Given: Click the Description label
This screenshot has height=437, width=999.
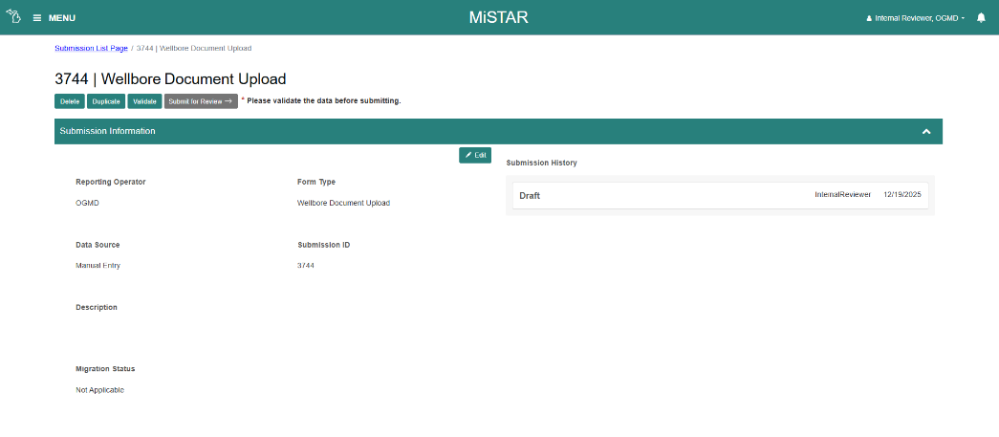Looking at the screenshot, I should click(97, 307).
